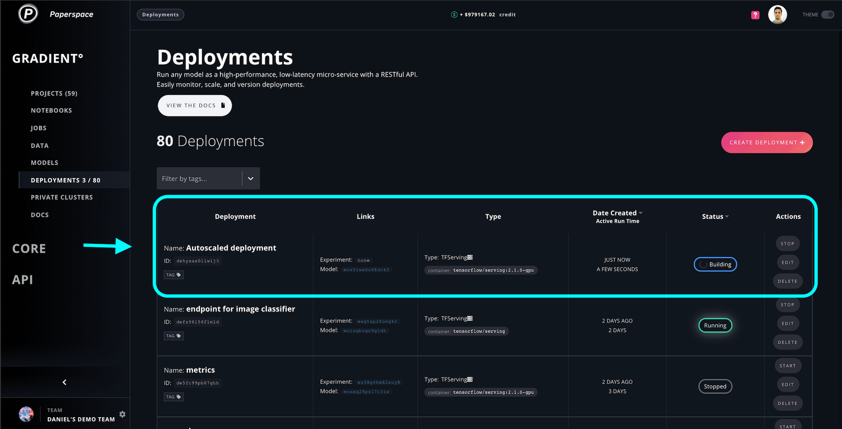Sort by Status column arrow

[x=727, y=216]
